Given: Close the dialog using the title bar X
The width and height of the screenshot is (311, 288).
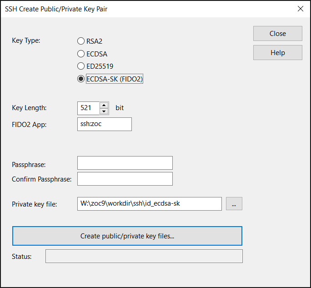Looking at the screenshot, I should [x=300, y=9].
